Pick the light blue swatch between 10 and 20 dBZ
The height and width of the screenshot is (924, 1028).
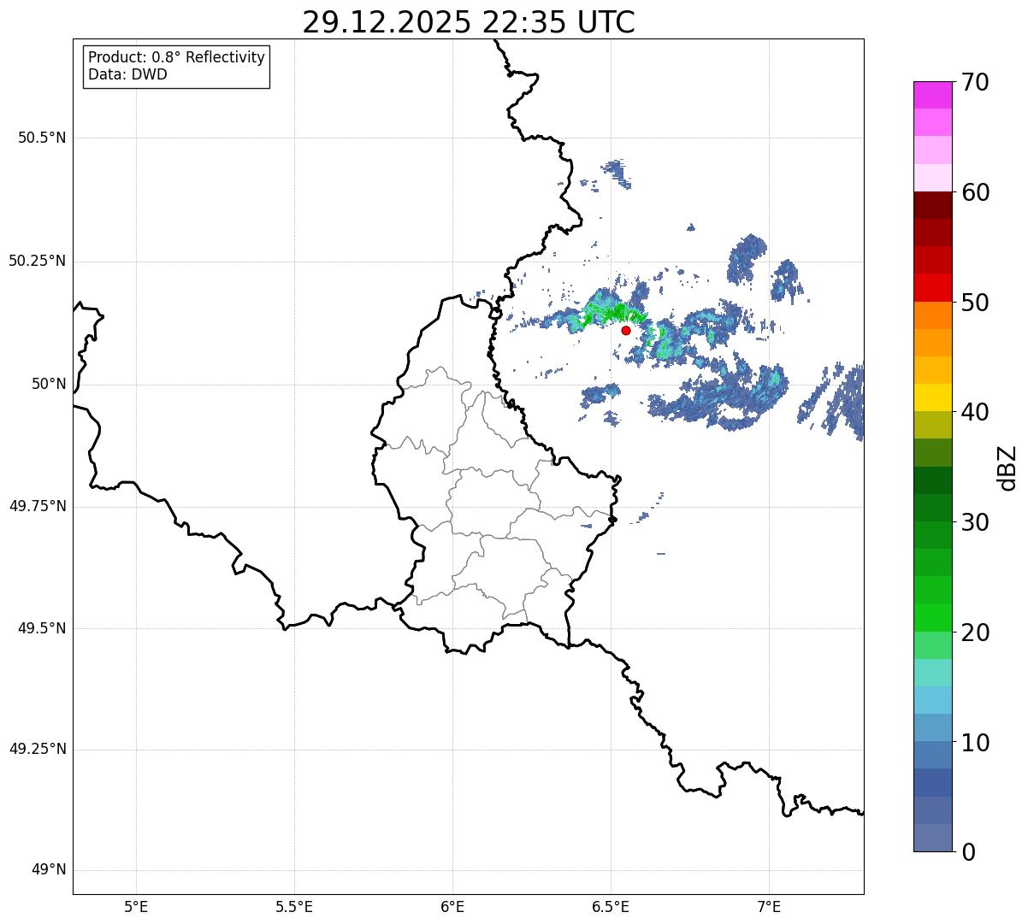[932, 700]
